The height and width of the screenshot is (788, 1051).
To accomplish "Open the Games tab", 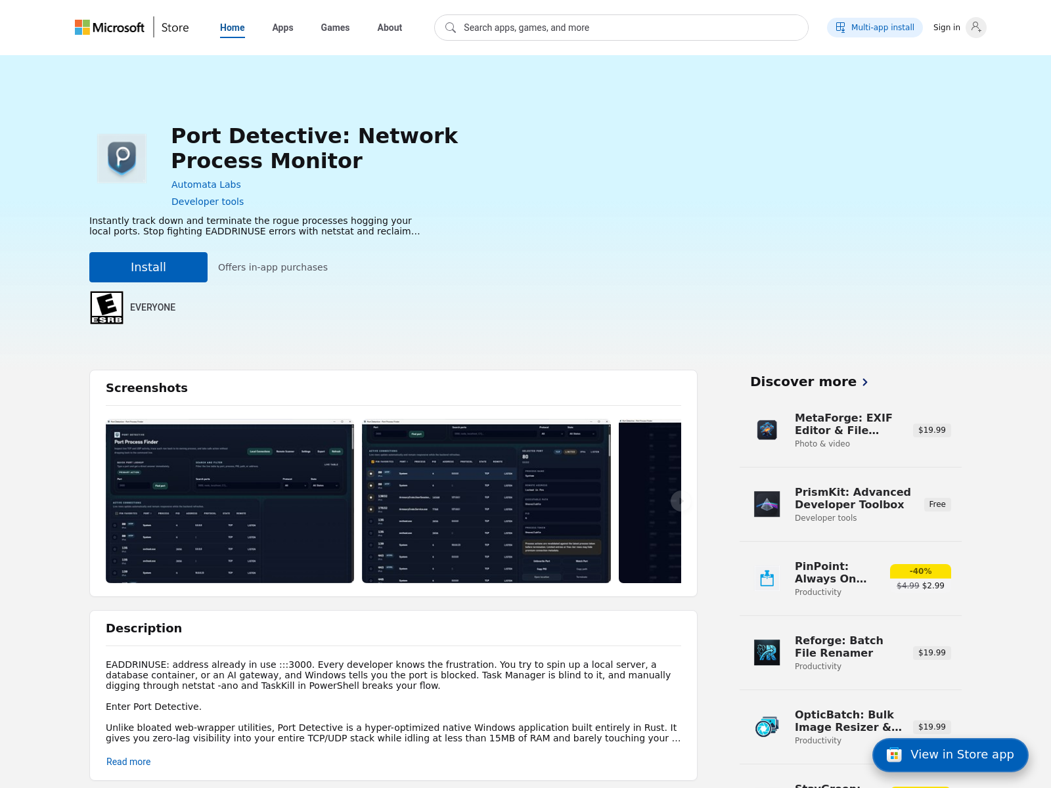I will point(335,28).
